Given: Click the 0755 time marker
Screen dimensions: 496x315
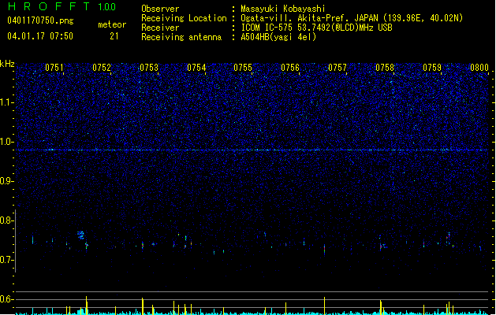Looking at the screenshot, I should click(243, 68).
